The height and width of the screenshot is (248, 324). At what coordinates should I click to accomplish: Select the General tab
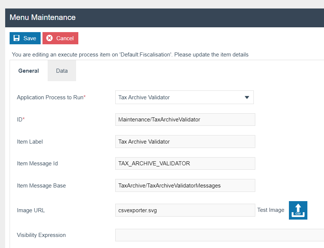[x=28, y=71]
